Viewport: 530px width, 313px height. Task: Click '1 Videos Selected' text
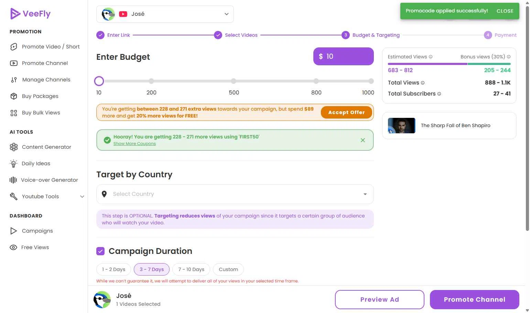[138, 304]
